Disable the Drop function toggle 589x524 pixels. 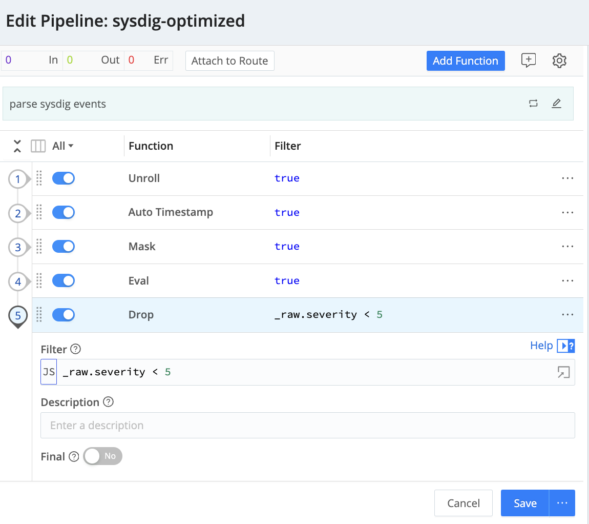(64, 315)
